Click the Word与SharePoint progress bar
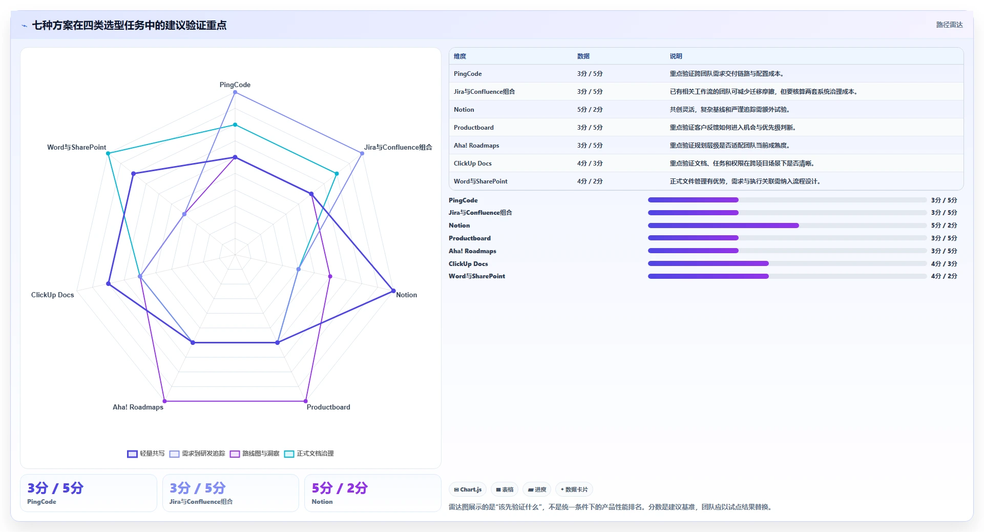This screenshot has height=532, width=984. coord(787,276)
